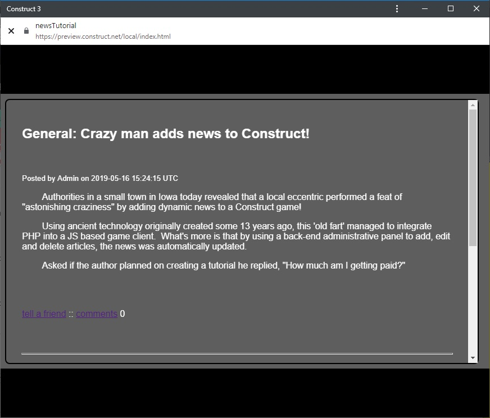The image size is (490, 418).
Task: Click the padlock site security icon
Action: pyautogui.click(x=26, y=30)
